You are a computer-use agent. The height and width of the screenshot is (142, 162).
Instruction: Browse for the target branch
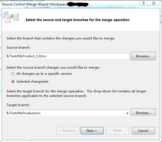click(x=143, y=112)
